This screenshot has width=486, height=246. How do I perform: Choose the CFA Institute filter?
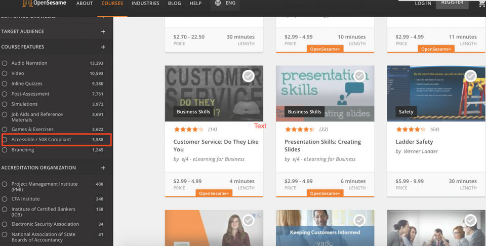tap(5, 199)
